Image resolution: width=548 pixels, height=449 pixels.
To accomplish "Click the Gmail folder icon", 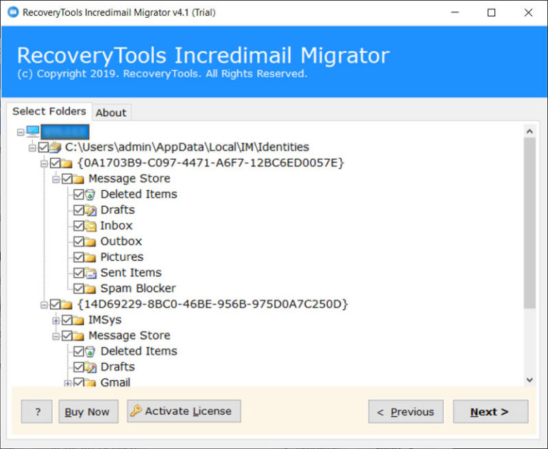I will (90, 383).
